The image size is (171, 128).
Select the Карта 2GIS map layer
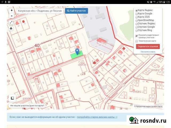[x=137, y=17]
